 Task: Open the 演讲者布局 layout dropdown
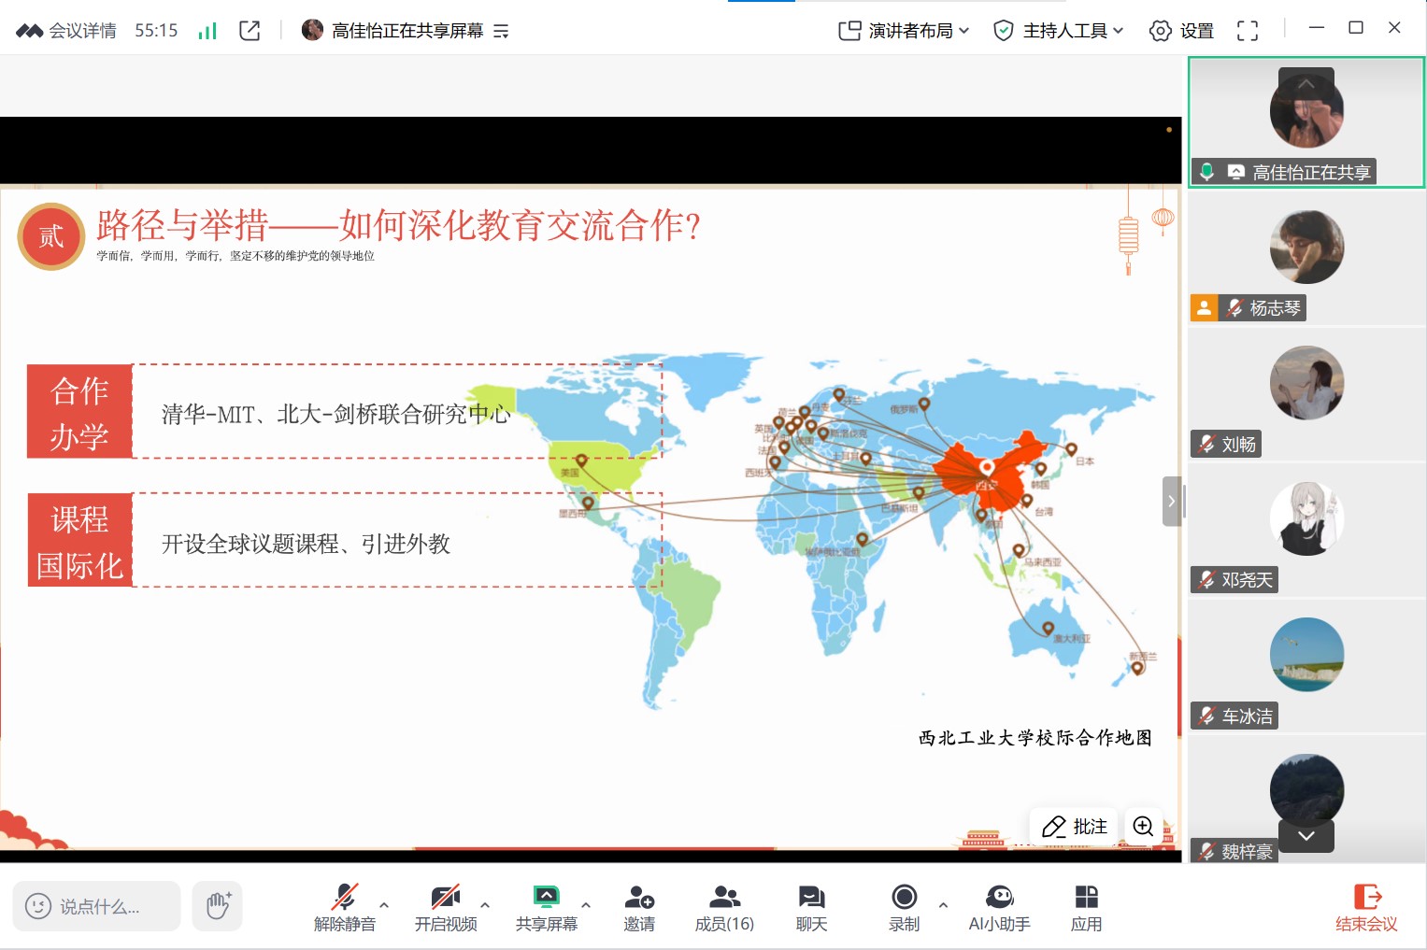pyautogui.click(x=902, y=30)
